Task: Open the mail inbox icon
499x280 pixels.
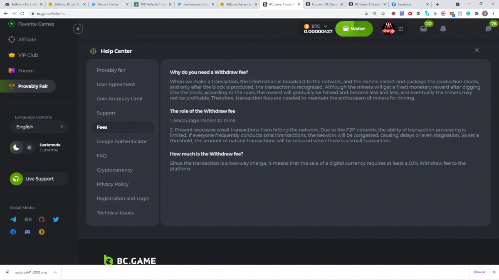Action: pyautogui.click(x=423, y=29)
